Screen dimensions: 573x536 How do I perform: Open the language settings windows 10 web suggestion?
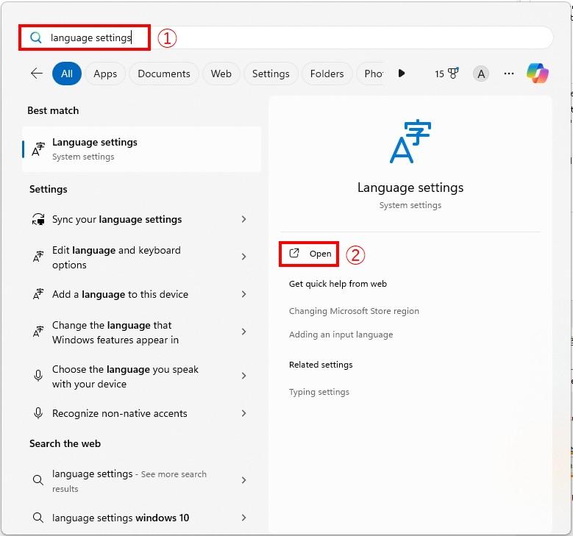(x=140, y=518)
